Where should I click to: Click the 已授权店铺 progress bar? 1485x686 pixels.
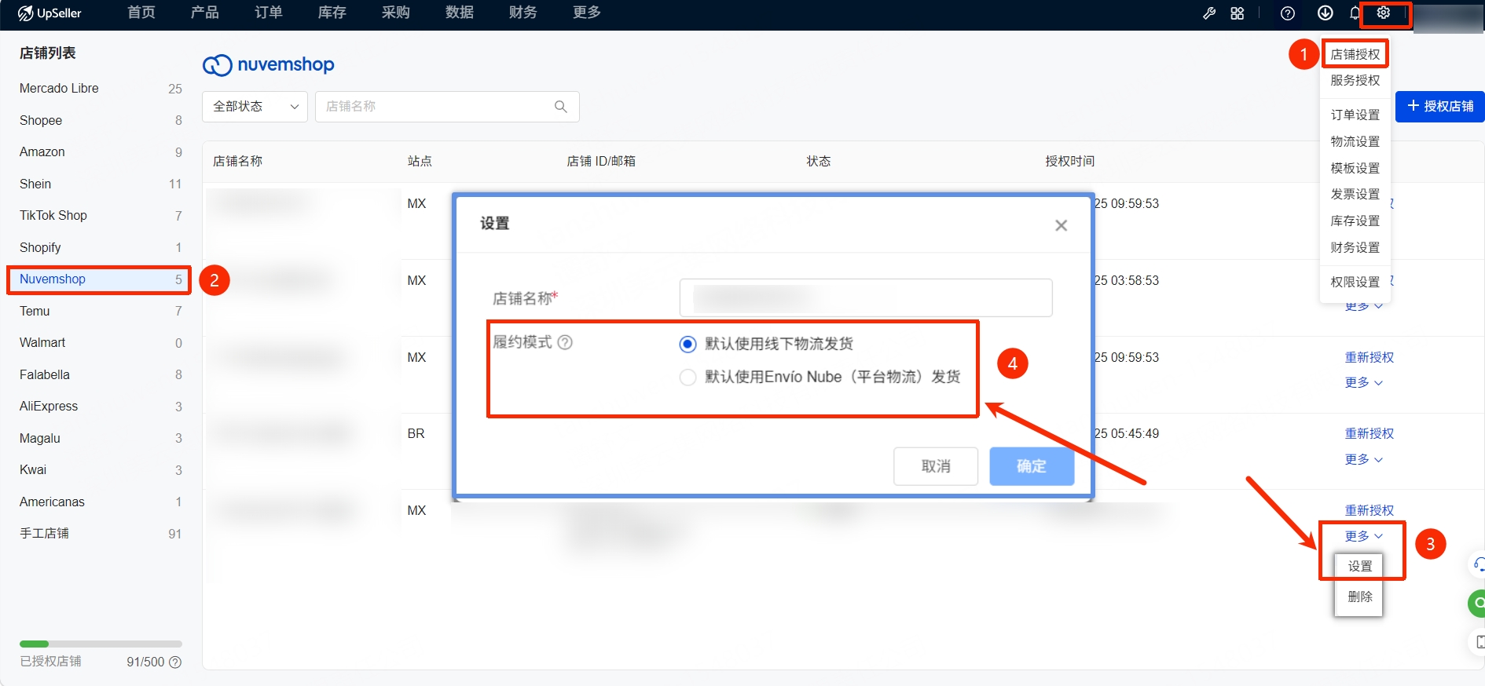tap(101, 644)
